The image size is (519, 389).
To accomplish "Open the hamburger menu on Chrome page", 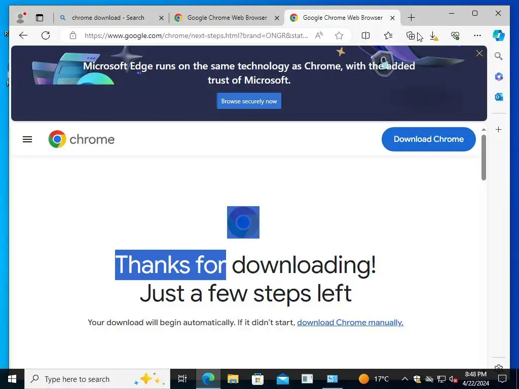I will tap(27, 139).
